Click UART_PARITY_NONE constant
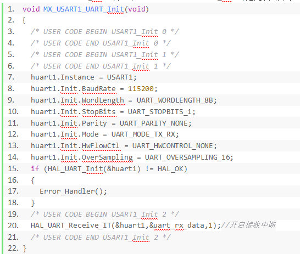The width and height of the screenshot is (300, 254). tap(153, 123)
